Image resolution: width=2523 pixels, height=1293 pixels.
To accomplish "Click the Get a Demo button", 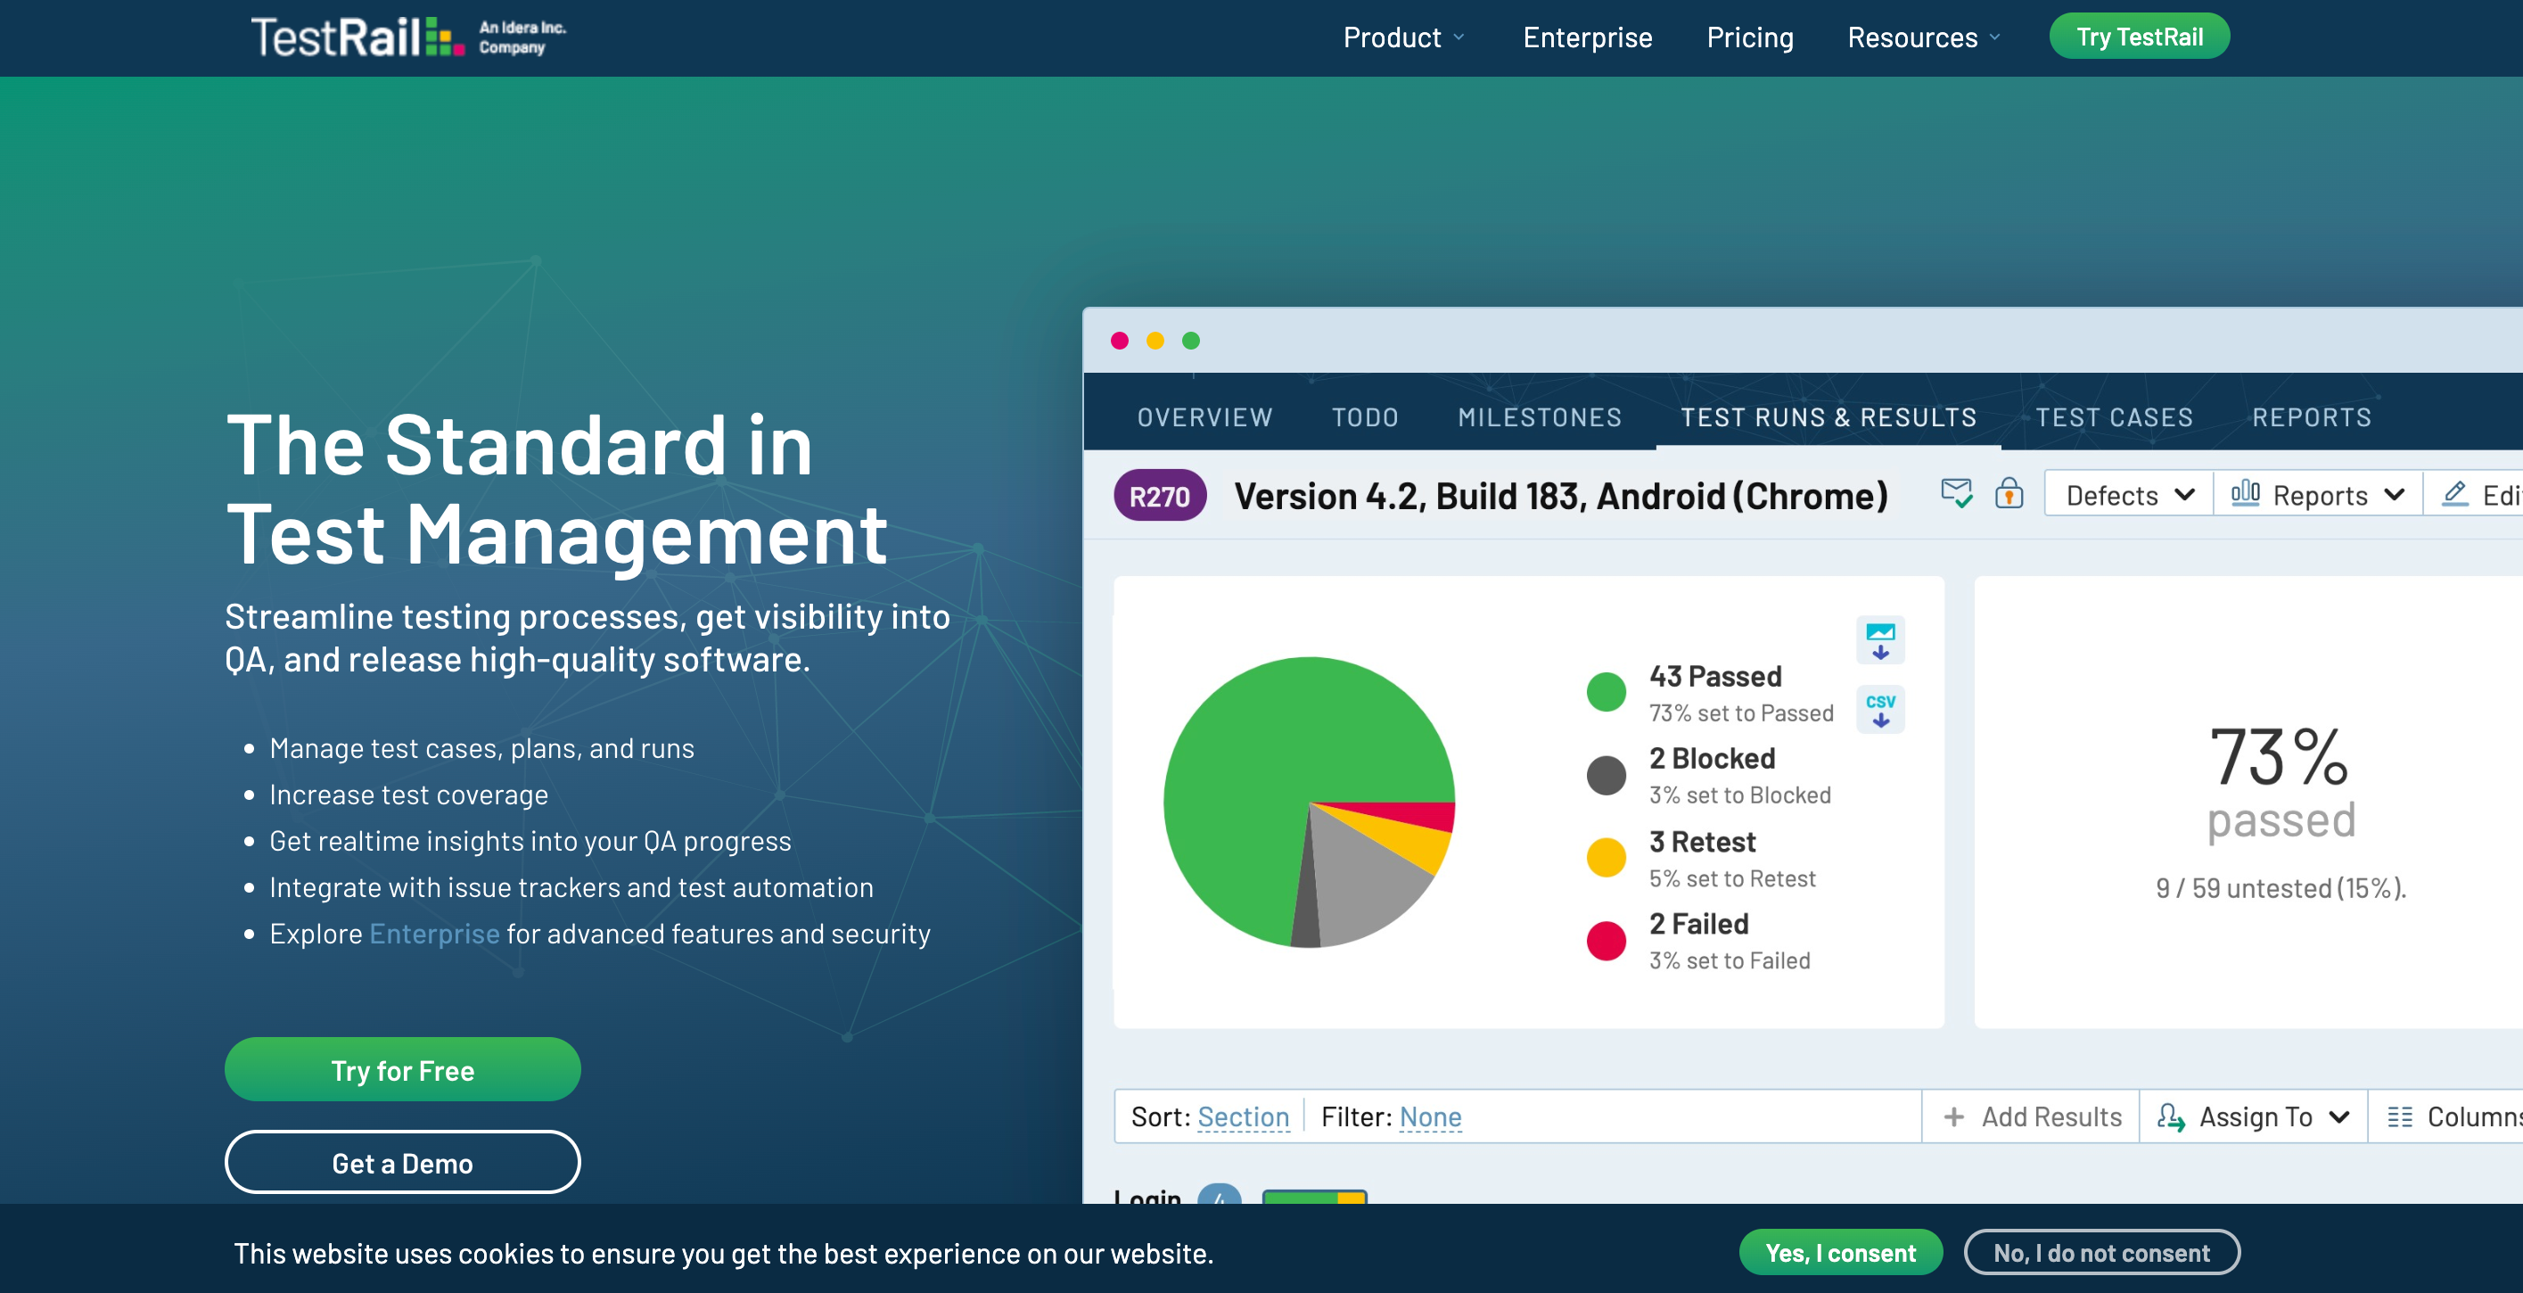I will 400,1161.
